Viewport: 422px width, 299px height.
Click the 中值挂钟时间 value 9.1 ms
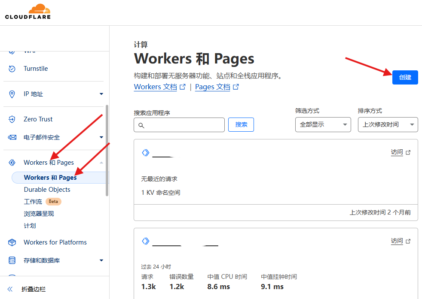(272, 287)
